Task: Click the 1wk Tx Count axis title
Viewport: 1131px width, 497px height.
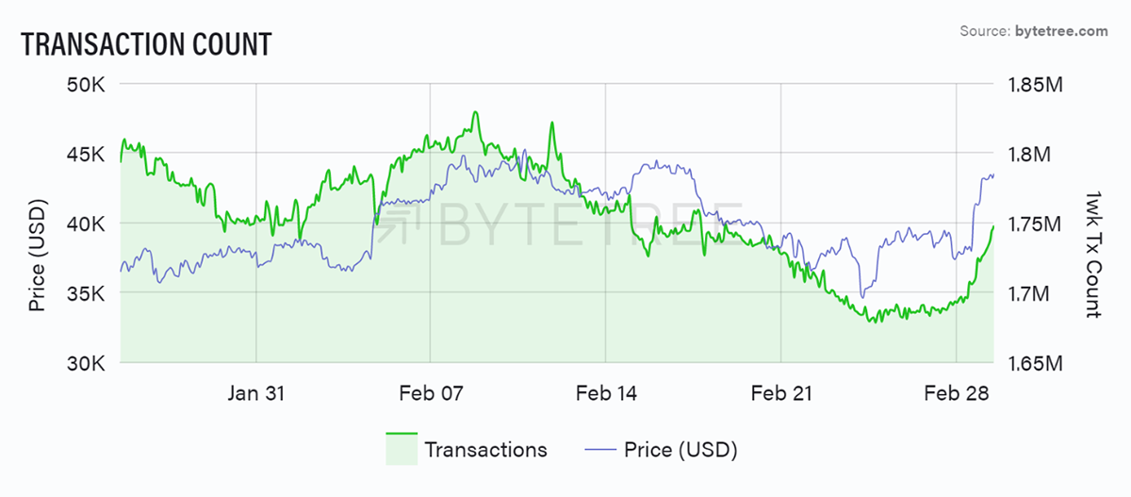Action: pyautogui.click(x=1094, y=255)
